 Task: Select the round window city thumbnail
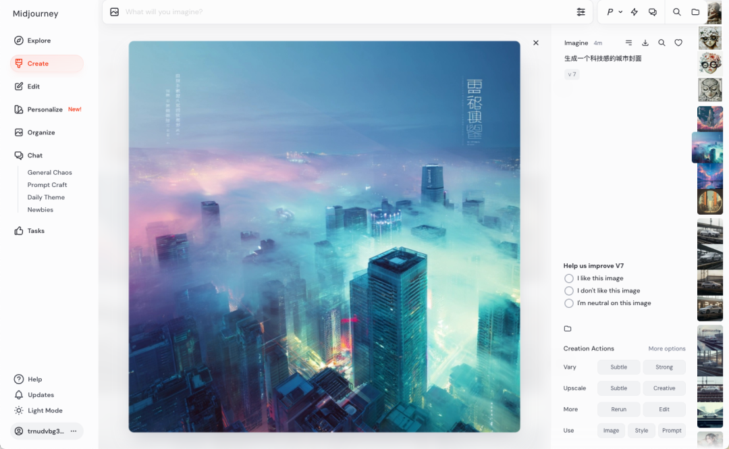pyautogui.click(x=710, y=202)
